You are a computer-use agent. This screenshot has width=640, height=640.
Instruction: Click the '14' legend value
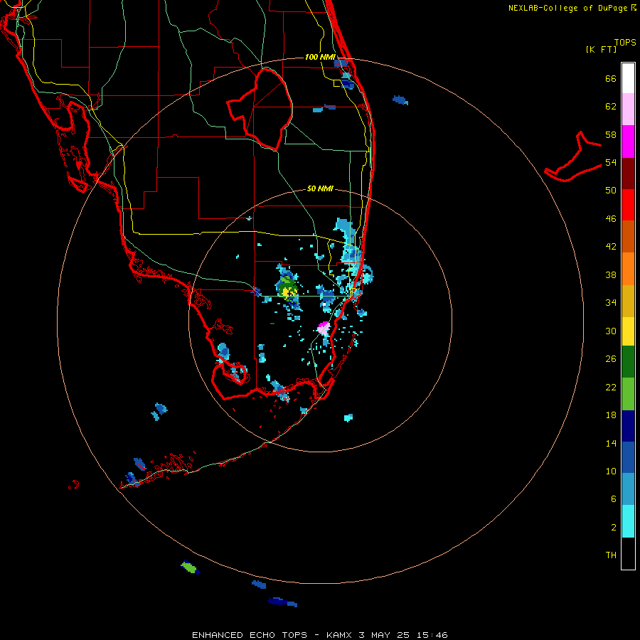click(611, 443)
